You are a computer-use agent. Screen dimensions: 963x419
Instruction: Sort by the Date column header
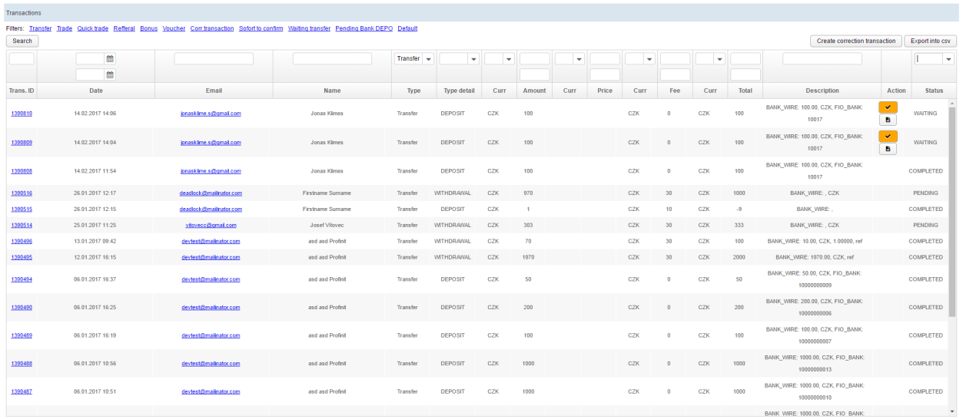(x=95, y=91)
